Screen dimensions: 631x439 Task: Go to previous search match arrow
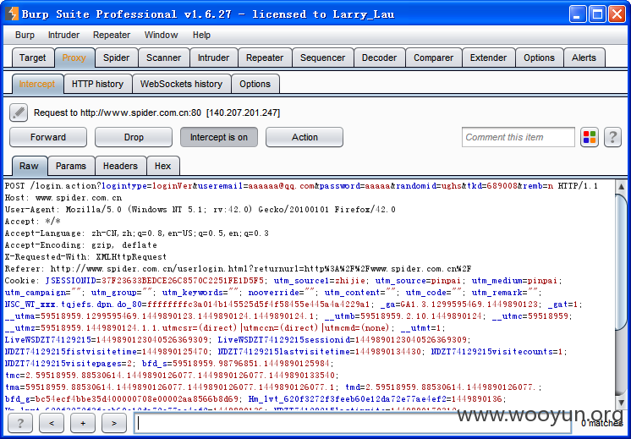[x=51, y=423]
